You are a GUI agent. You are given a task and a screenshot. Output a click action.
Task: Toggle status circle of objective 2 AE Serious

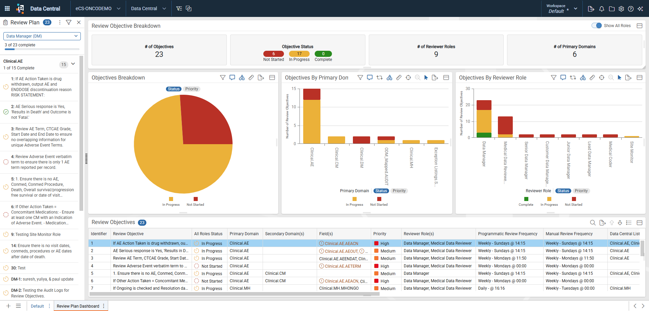pyautogui.click(x=6, y=112)
